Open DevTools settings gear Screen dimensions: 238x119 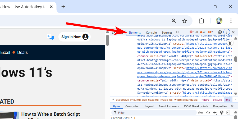[x=220, y=32]
